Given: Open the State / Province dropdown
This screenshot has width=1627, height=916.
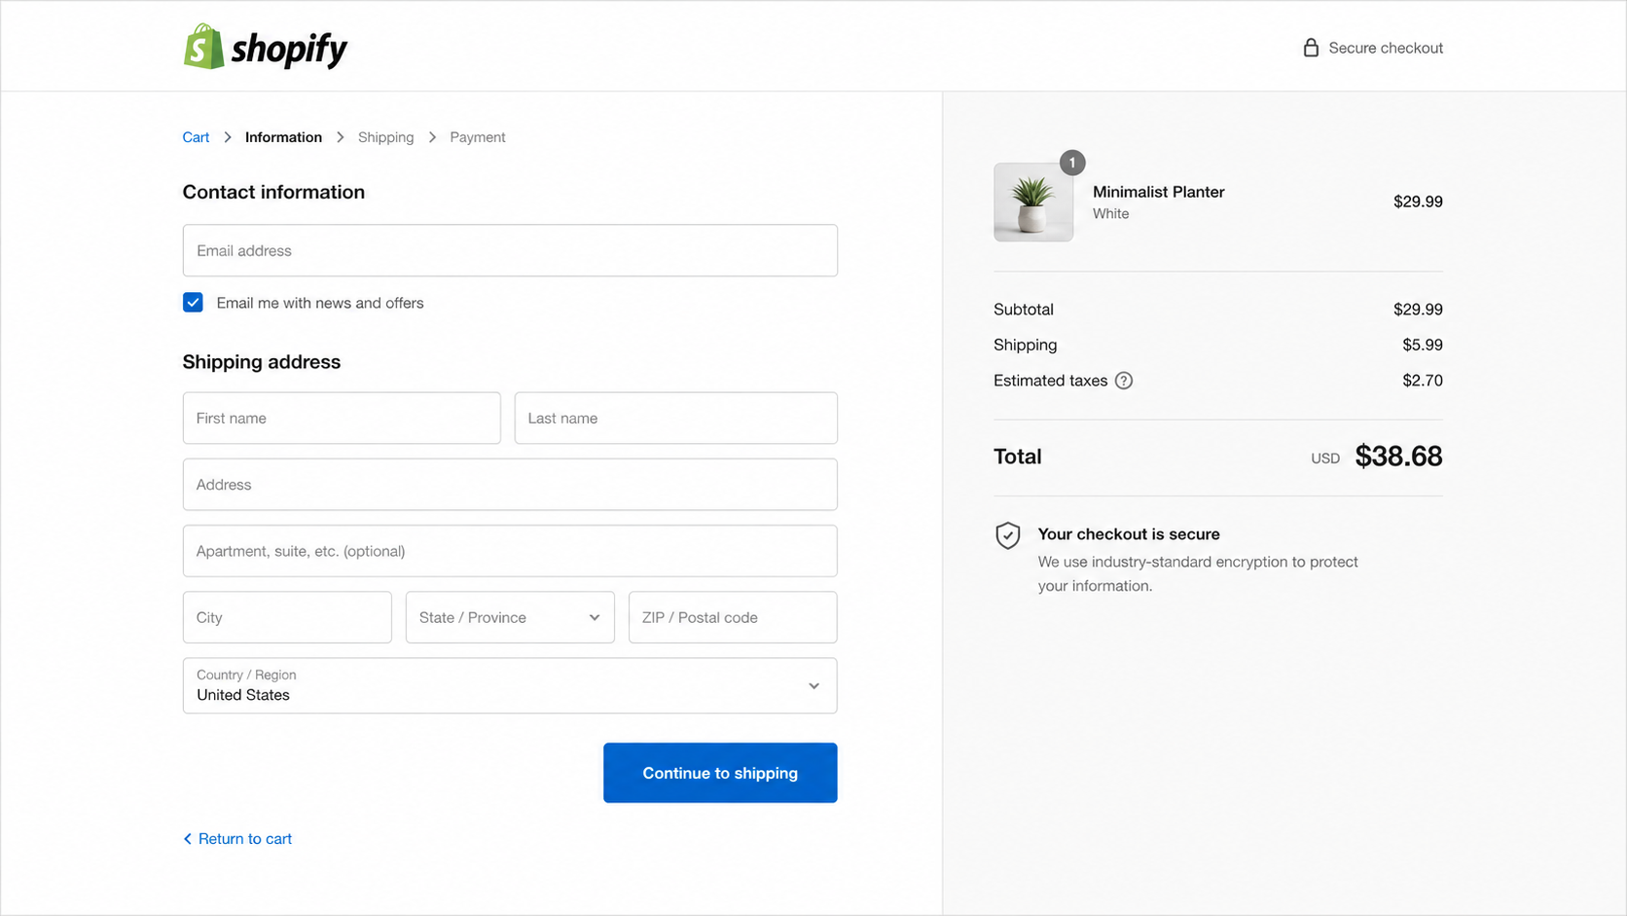Looking at the screenshot, I should point(510,617).
